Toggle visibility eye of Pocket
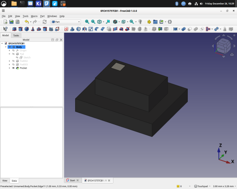237x189 pixels. tap(13, 68)
